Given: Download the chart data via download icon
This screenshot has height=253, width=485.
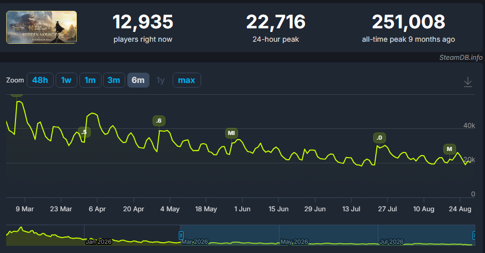Looking at the screenshot, I should pos(467,82).
